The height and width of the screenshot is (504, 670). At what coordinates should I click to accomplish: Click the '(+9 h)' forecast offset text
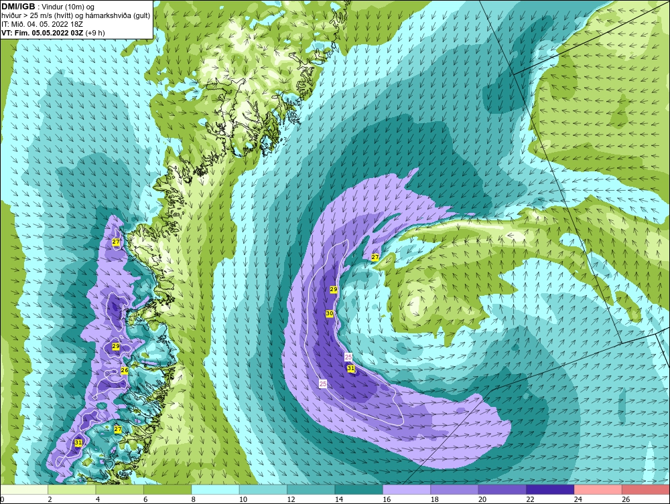point(95,33)
